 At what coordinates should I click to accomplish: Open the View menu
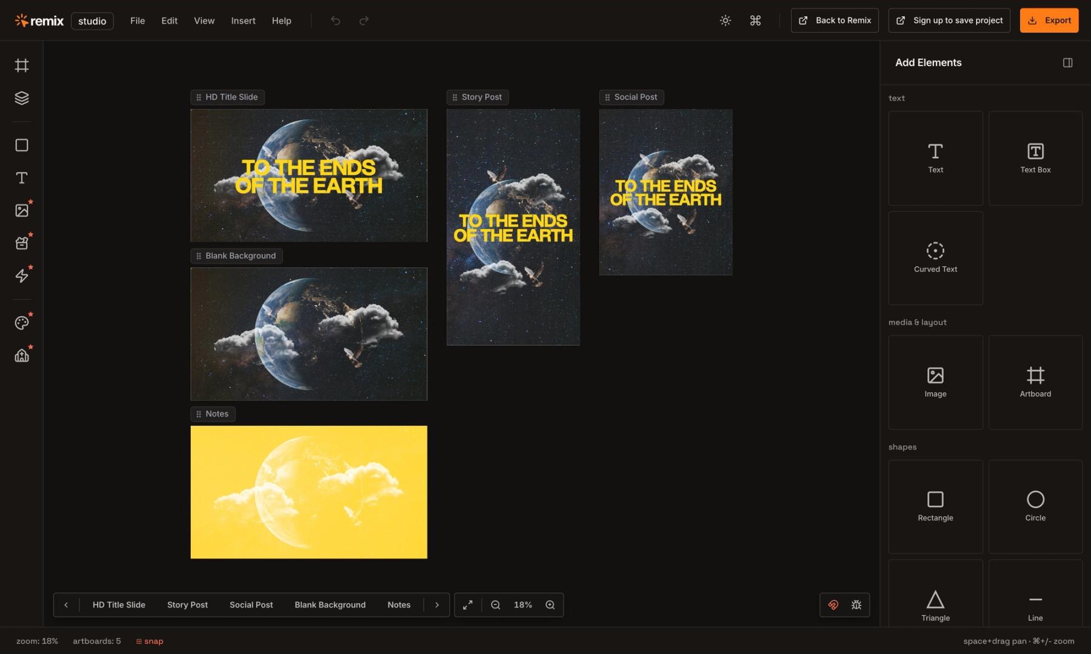(x=204, y=21)
